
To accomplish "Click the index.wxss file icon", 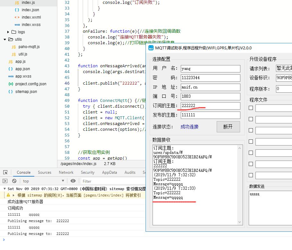I will point(17,25).
